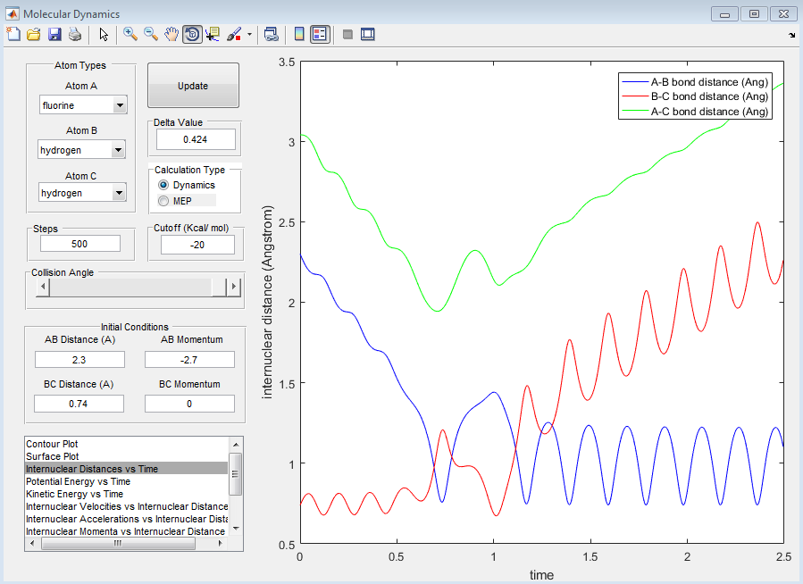This screenshot has width=803, height=584.
Task: Click the AB Momentum input field
Action: [189, 359]
